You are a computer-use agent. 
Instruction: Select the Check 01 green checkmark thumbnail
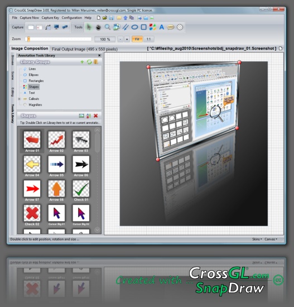(x=81, y=189)
